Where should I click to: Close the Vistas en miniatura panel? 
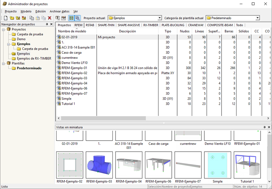pos(269,127)
